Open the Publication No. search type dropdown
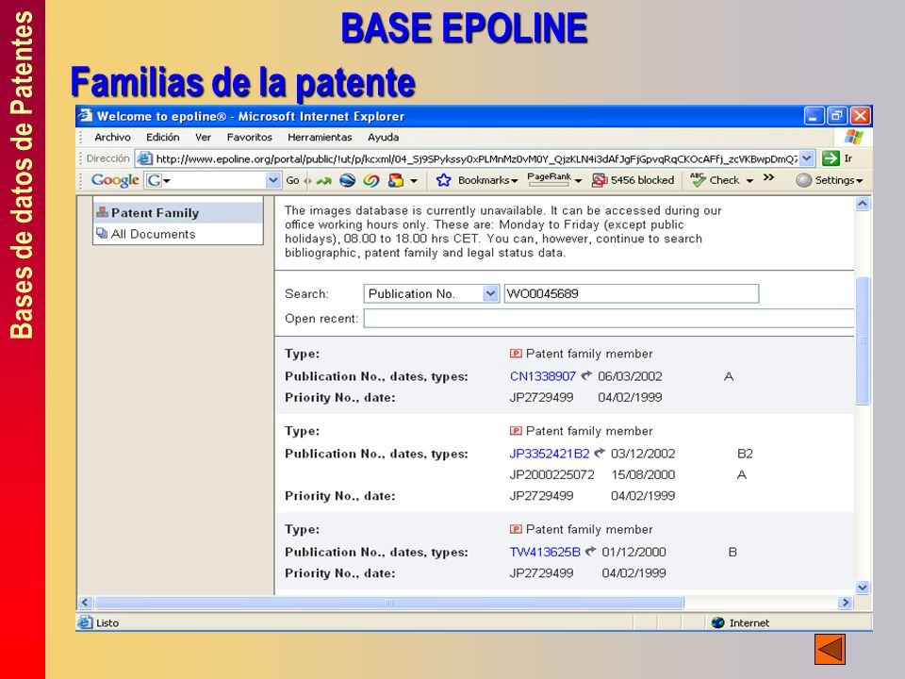Image resolution: width=905 pixels, height=679 pixels. click(x=490, y=293)
